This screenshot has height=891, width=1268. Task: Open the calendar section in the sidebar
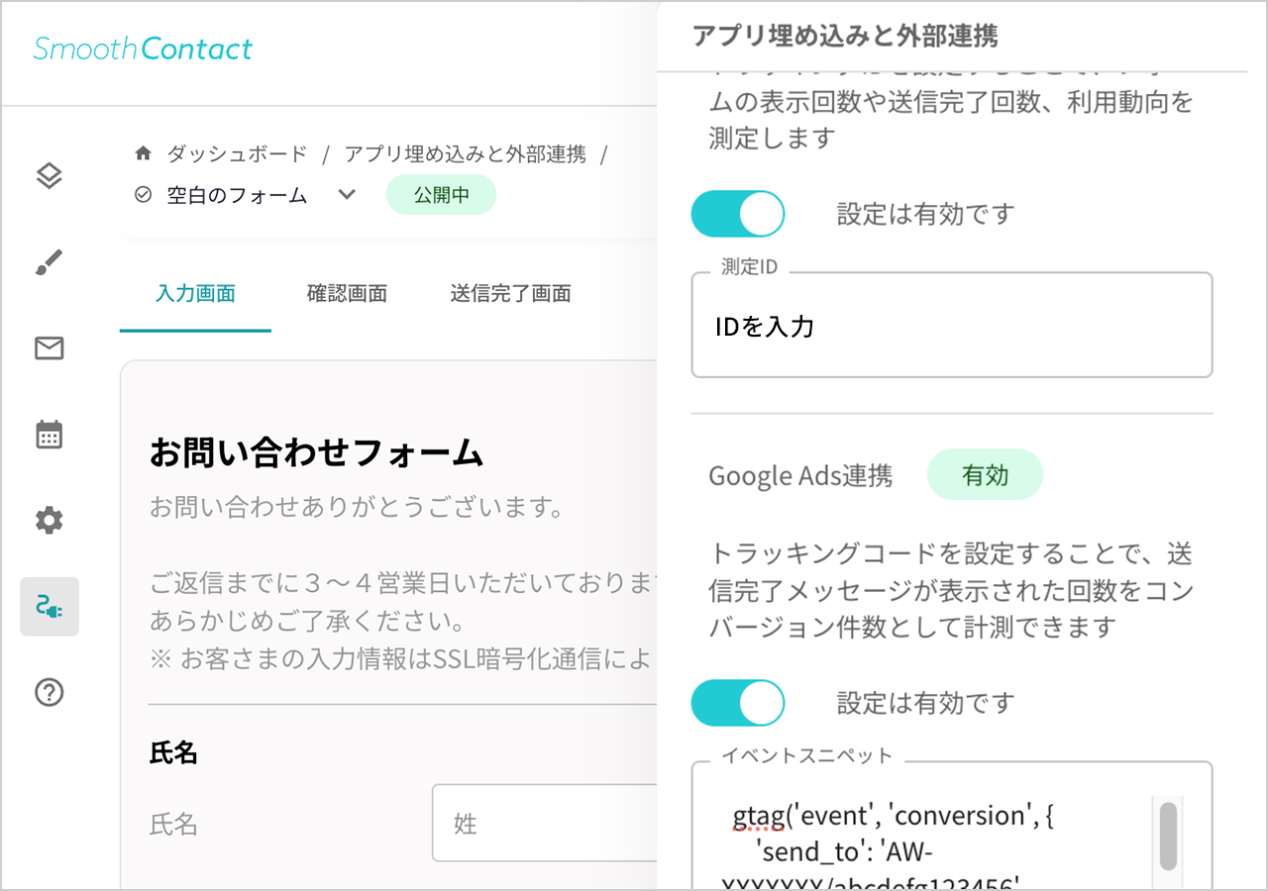point(50,434)
